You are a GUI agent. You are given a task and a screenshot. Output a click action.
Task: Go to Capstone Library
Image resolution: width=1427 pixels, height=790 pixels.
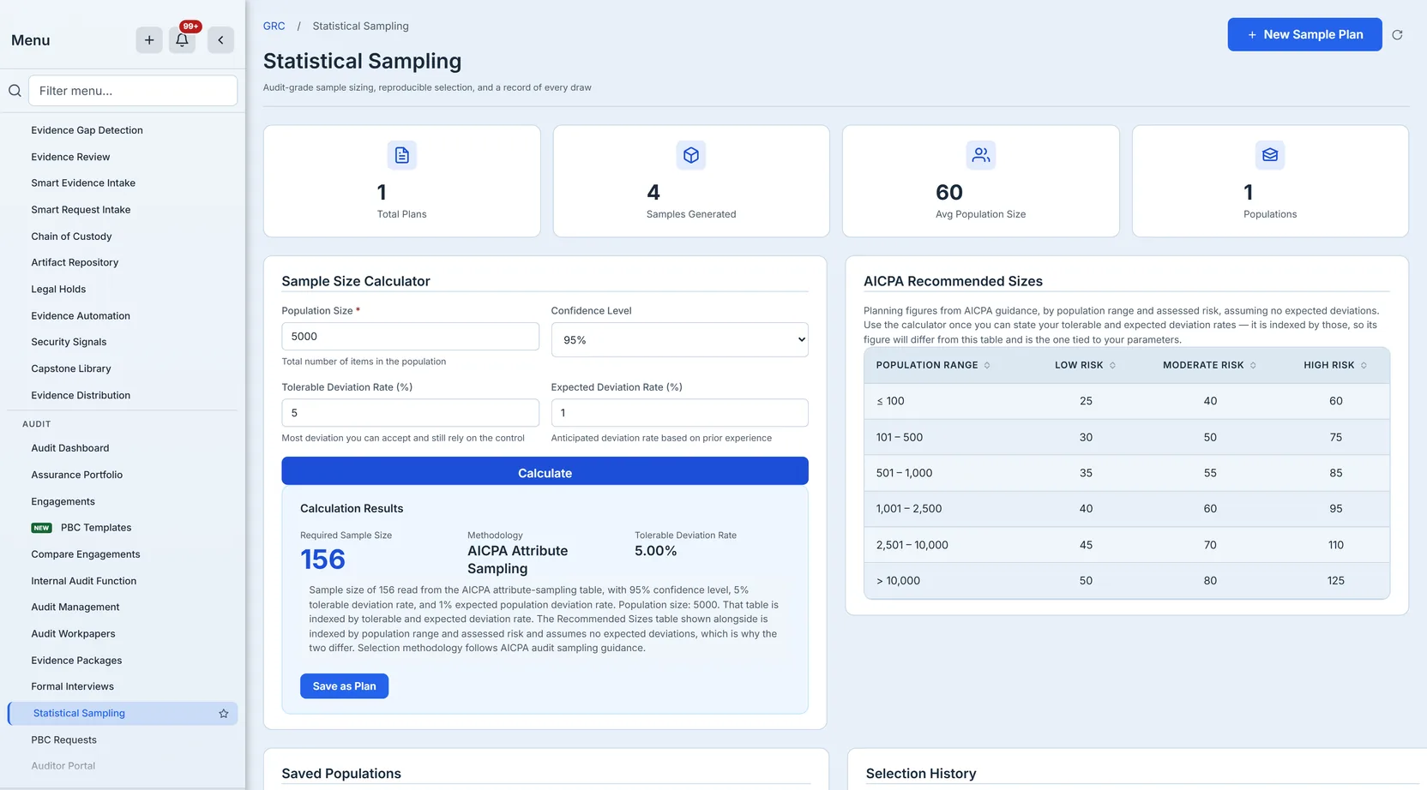pyautogui.click(x=71, y=368)
